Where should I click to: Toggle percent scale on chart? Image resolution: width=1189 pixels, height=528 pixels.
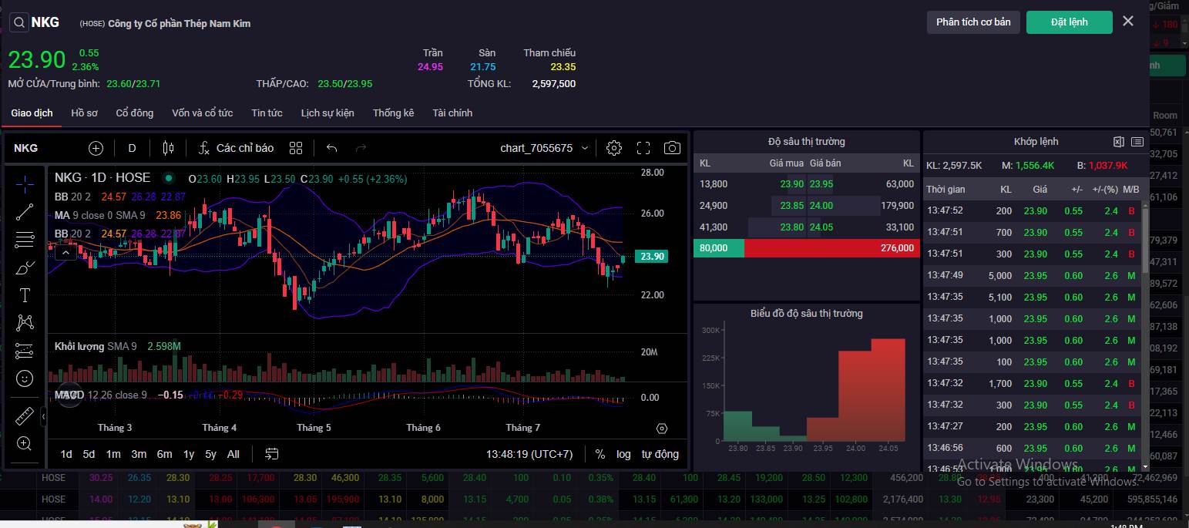click(x=600, y=454)
